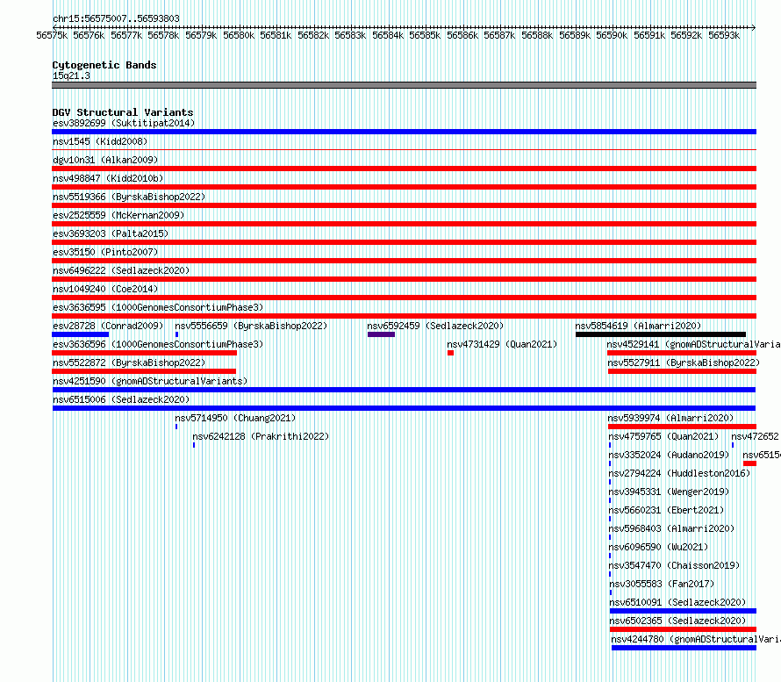This screenshot has width=781, height=682.
Task: Open nsv6242128 (Prakrithi2022) label
Action: click(x=261, y=436)
